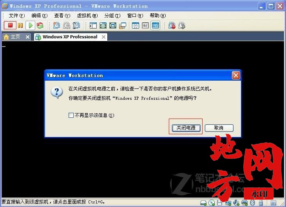Click the replay session icon
This screenshot has height=207, width=286.
(182, 25)
